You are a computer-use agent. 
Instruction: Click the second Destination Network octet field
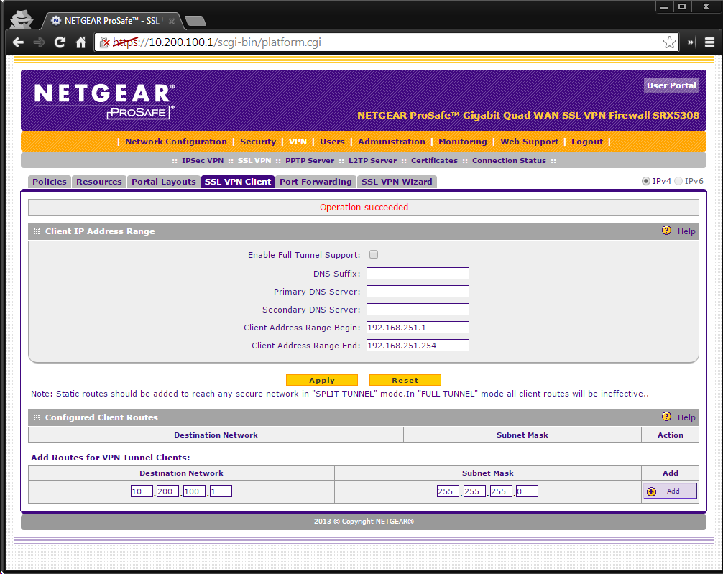pos(168,491)
